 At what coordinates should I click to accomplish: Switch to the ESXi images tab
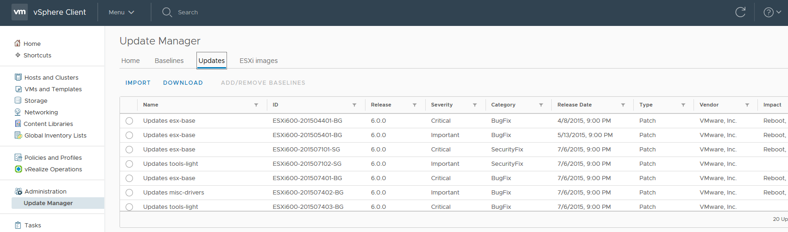tap(258, 61)
